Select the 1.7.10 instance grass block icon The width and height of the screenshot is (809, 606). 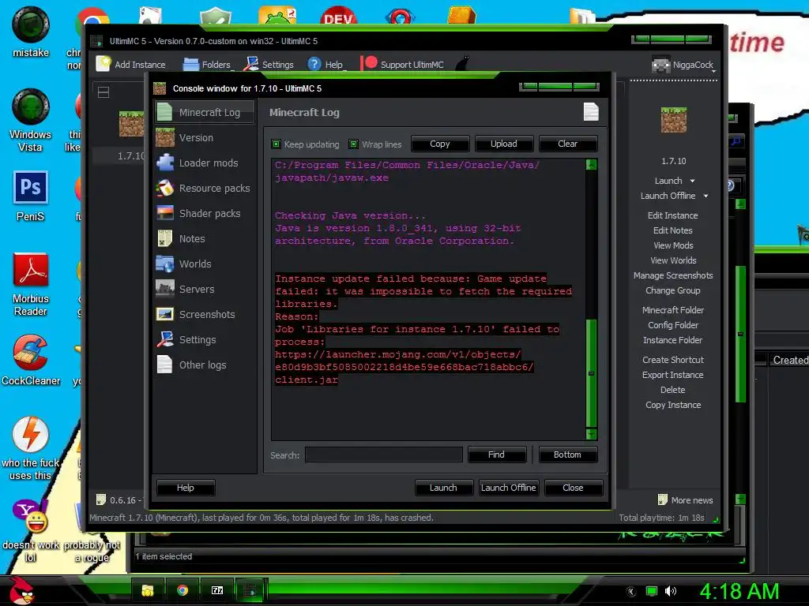click(x=132, y=124)
